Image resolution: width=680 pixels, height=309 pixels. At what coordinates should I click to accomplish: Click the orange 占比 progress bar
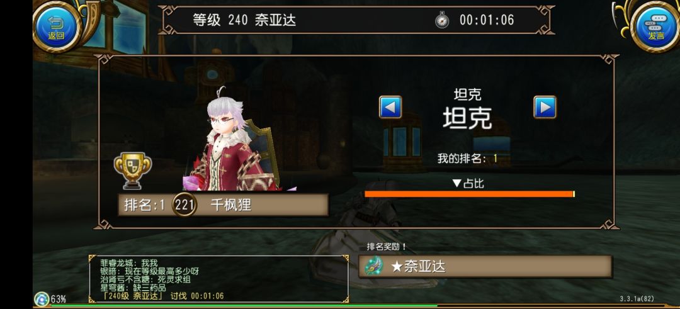point(470,194)
